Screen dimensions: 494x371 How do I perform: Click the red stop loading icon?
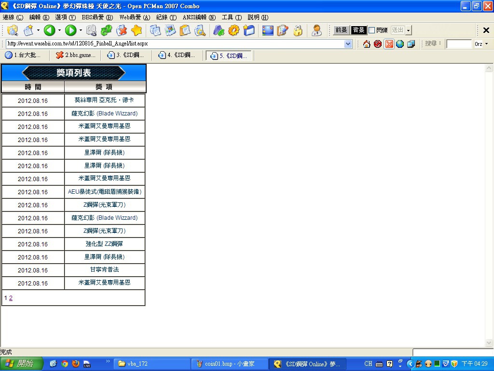[x=378, y=44]
